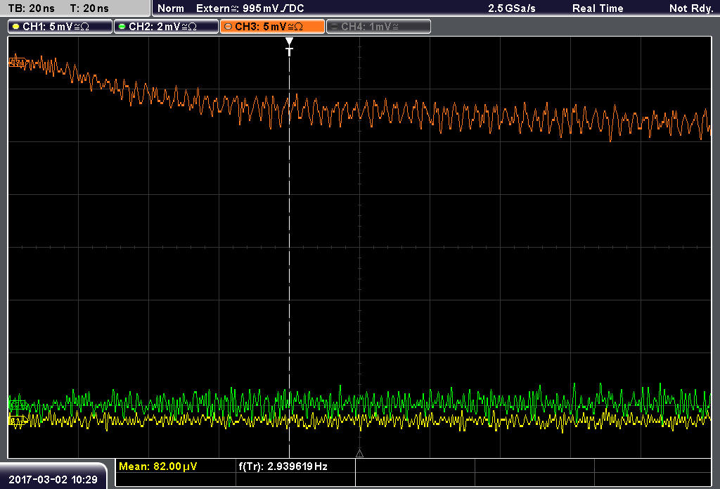The image size is (720, 489).
Task: Click the f(Tr): 2.939619 Hz measurement
Action: [x=283, y=466]
